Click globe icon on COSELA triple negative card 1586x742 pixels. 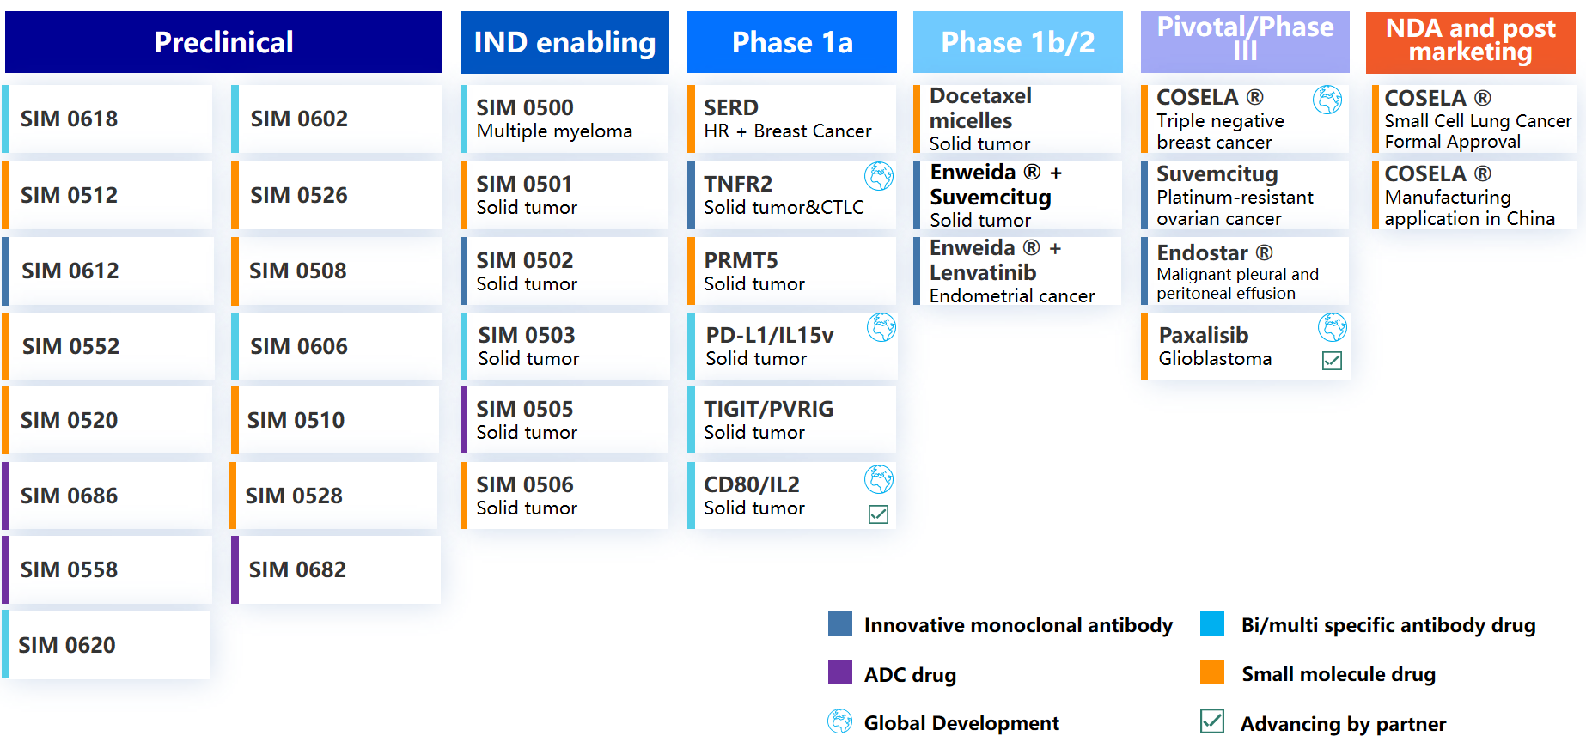[1327, 100]
